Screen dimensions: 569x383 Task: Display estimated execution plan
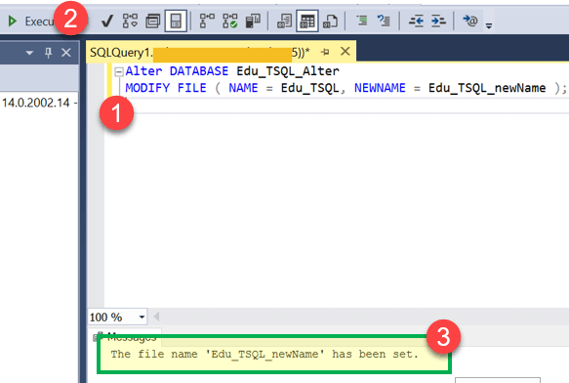pyautogui.click(x=130, y=21)
